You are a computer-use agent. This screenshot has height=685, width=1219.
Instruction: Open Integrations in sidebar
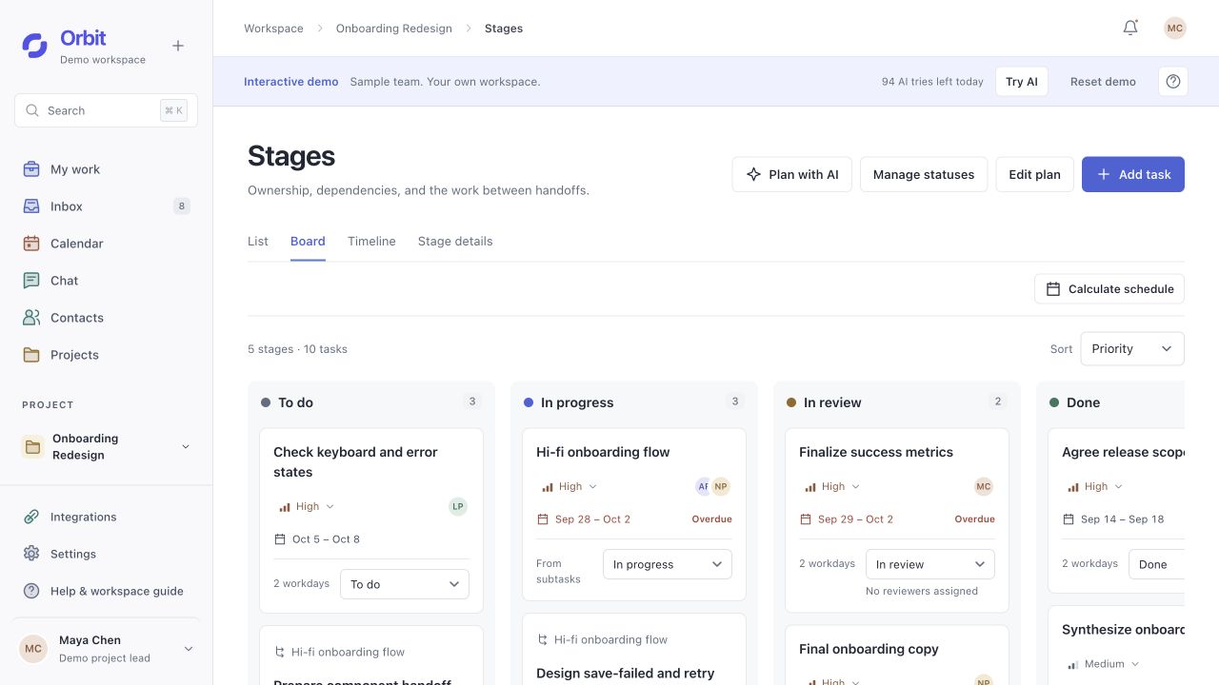[x=107, y=517]
